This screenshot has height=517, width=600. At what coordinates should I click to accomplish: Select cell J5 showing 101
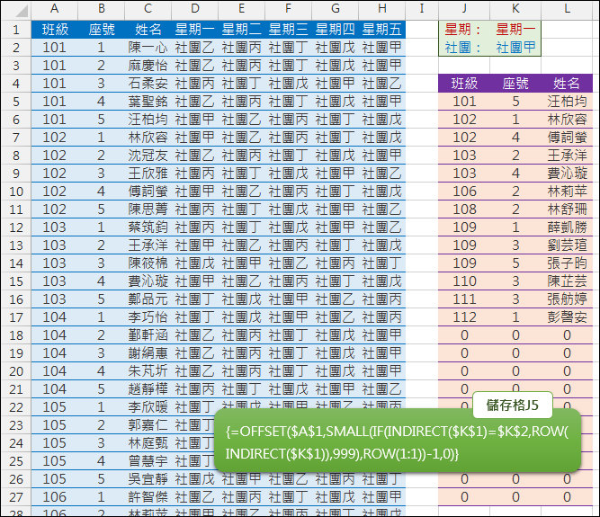(464, 102)
